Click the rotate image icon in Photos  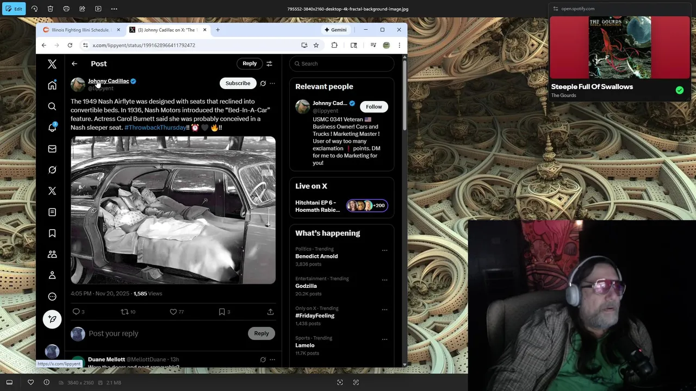(34, 9)
